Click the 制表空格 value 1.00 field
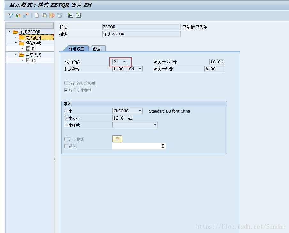Image resolution: width=289 pixels, height=233 pixels. click(x=120, y=69)
